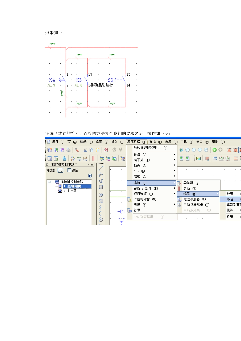
Task: Click the wrench settings icon
Action: tap(77, 150)
